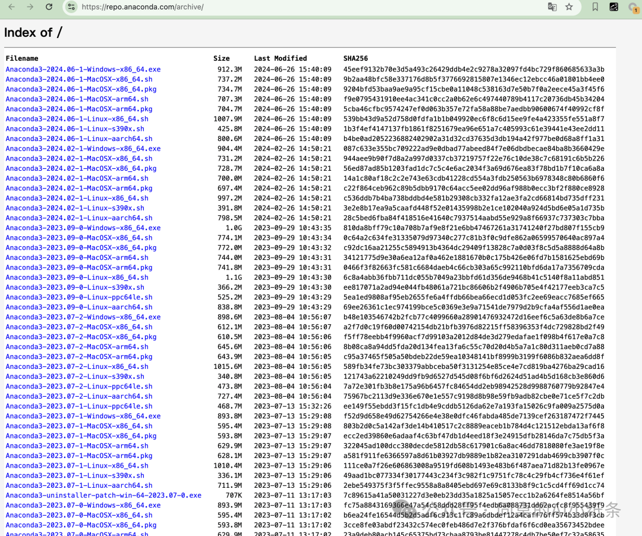Viewport: 642px width, 536px height.
Task: Open Anaconda3-2024.02-1-Windows-x86_64.exe link
Action: click(x=83, y=148)
